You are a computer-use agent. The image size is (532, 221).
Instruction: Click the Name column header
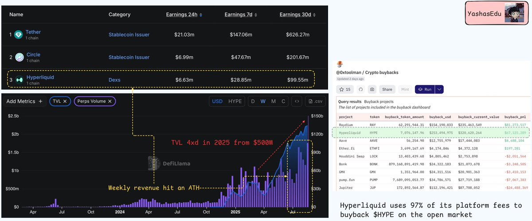(x=16, y=15)
